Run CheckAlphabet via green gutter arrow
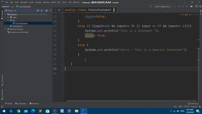 tap(59, 10)
